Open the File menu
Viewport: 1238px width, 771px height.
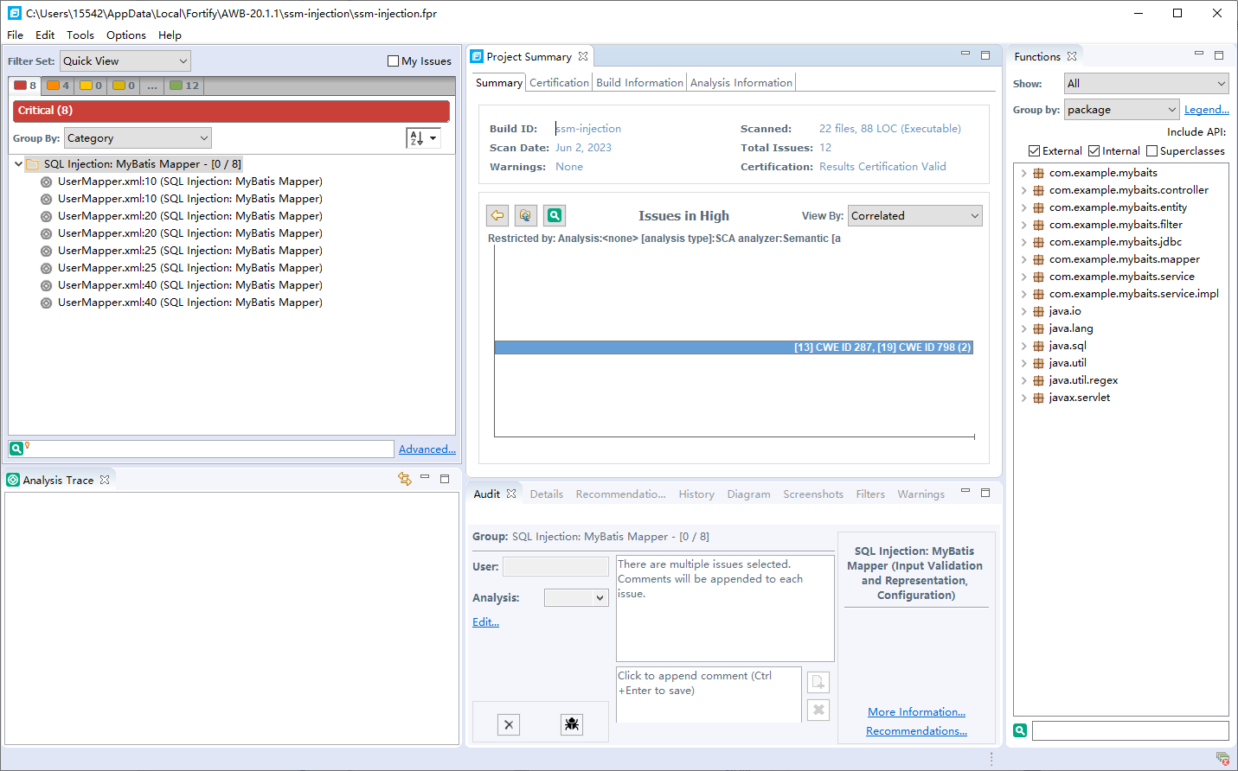pos(16,35)
